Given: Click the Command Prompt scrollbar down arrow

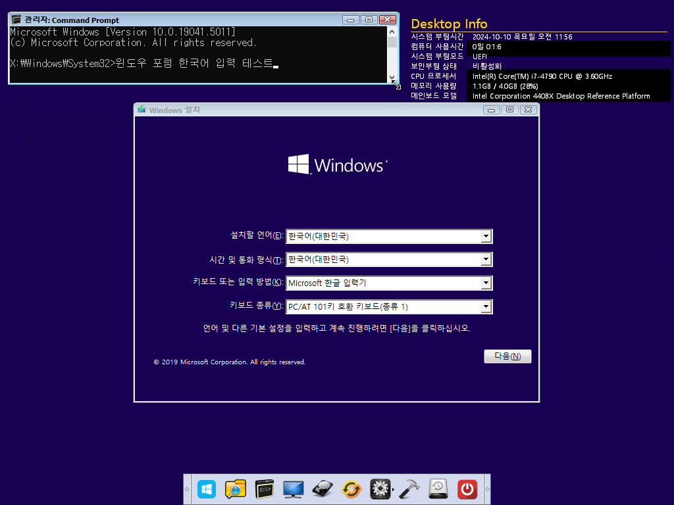Looking at the screenshot, I should click(392, 78).
